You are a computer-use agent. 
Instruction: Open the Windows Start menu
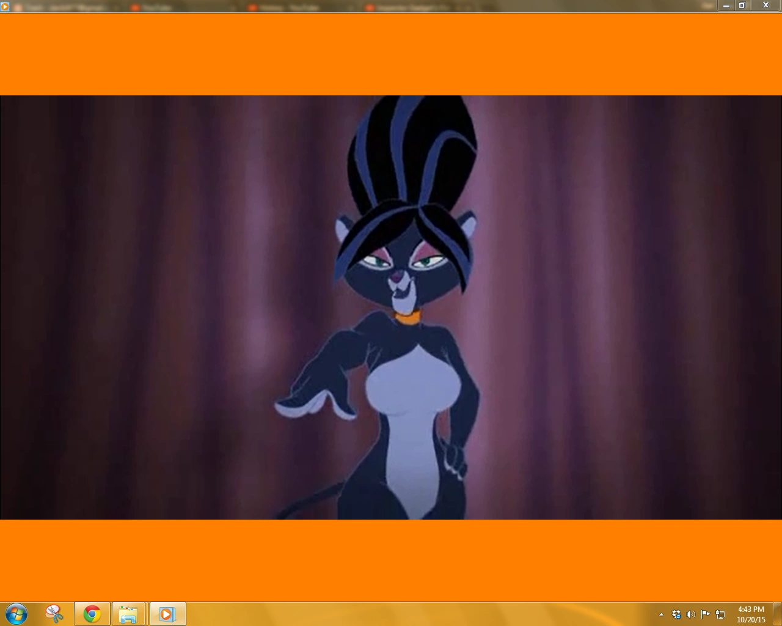16,614
